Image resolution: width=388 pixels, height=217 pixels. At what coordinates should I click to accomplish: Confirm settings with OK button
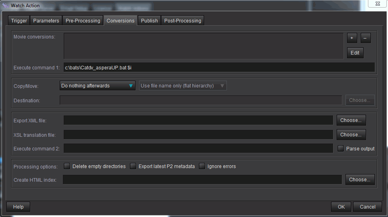[341, 207]
